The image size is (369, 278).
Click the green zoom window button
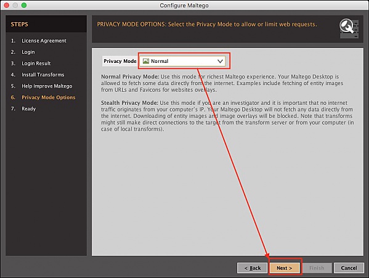[x=24, y=5]
